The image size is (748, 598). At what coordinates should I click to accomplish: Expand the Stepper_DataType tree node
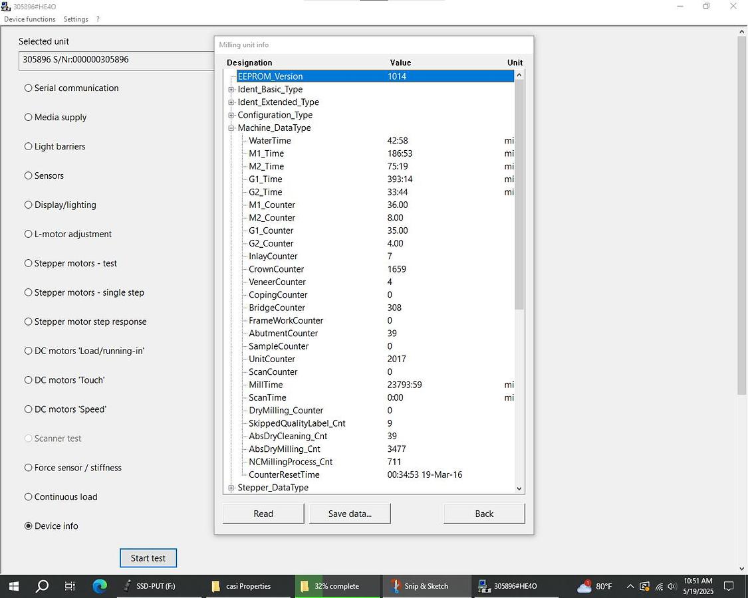click(x=231, y=488)
